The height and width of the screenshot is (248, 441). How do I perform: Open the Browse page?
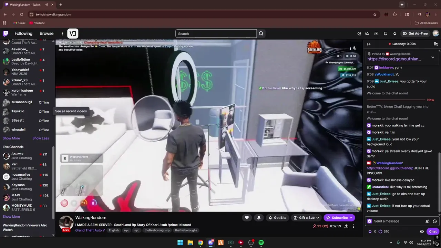47,33
